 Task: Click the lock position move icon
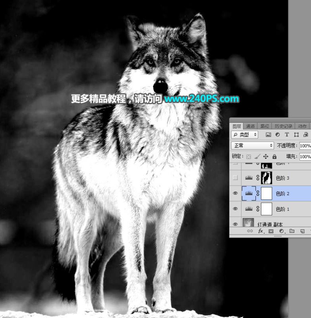[x=266, y=157]
